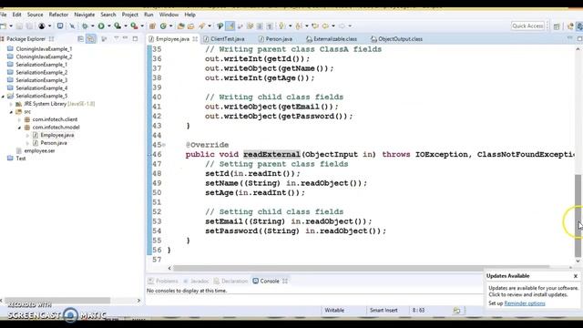Expand Person.java in Package Explorer
The image size is (583, 328).
click(27, 143)
